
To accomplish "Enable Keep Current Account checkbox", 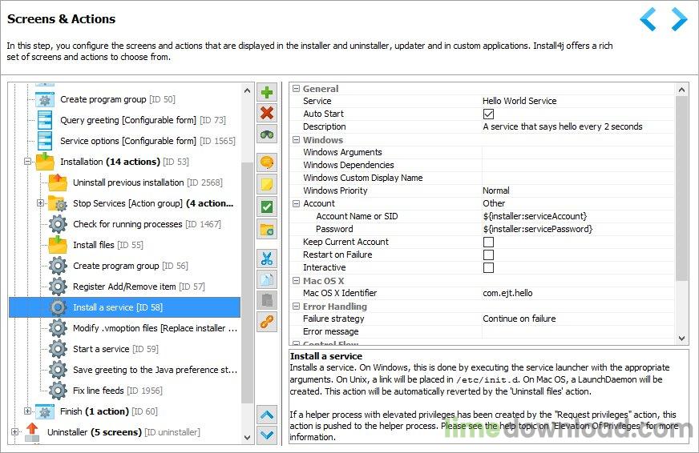I will coord(489,242).
